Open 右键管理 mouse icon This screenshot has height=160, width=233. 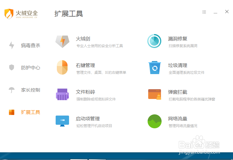[62, 67]
